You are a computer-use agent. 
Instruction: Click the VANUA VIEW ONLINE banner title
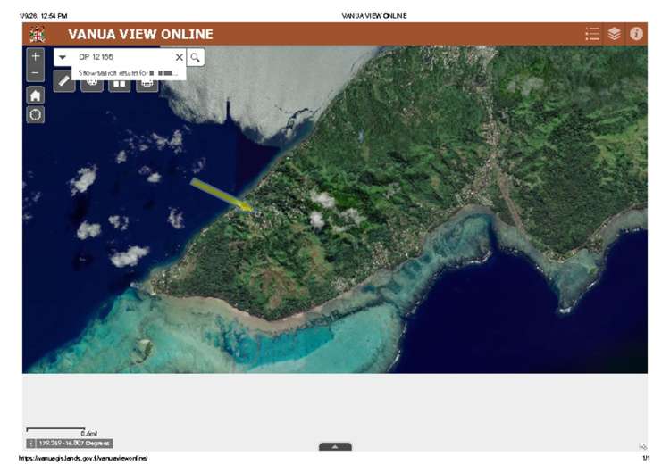point(140,34)
